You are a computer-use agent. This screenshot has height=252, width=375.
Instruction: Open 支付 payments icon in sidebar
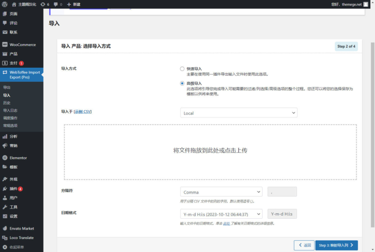(x=5, y=63)
